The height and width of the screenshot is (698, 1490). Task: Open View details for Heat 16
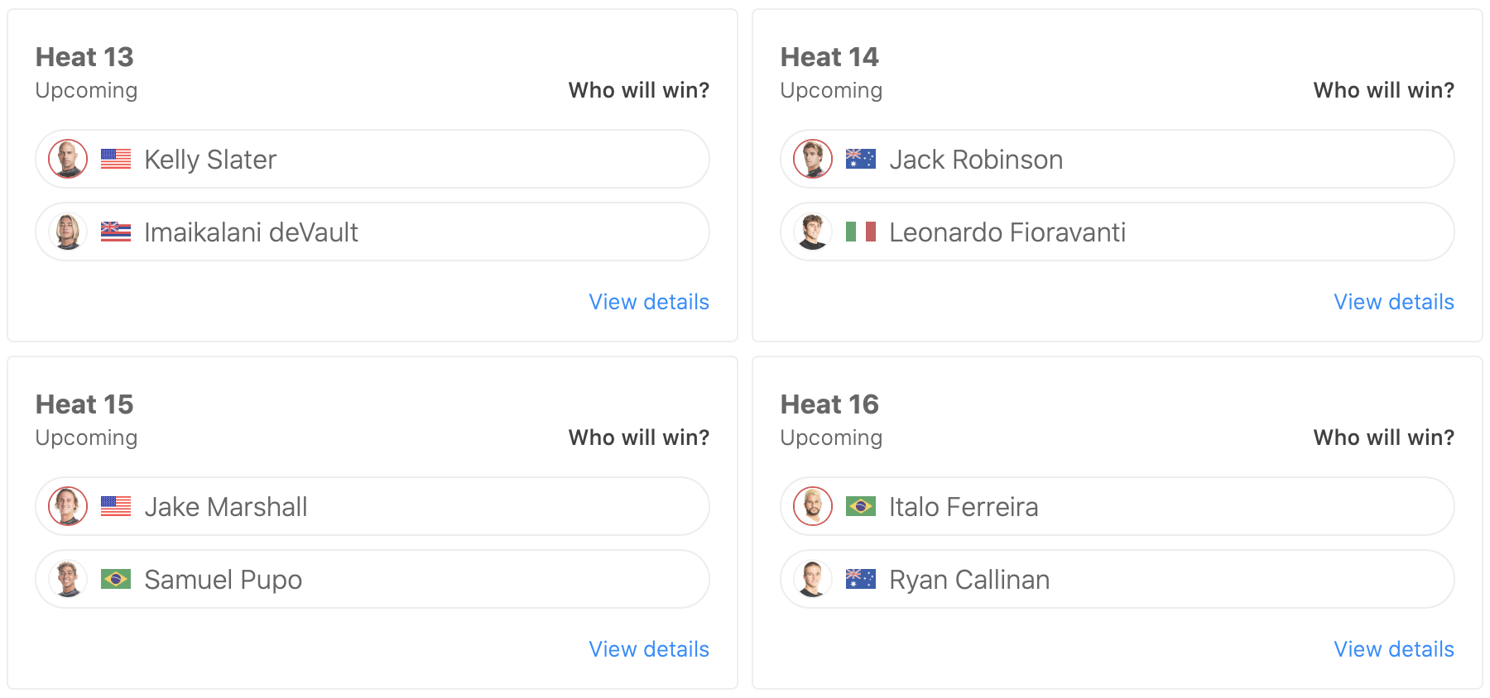tap(1394, 649)
